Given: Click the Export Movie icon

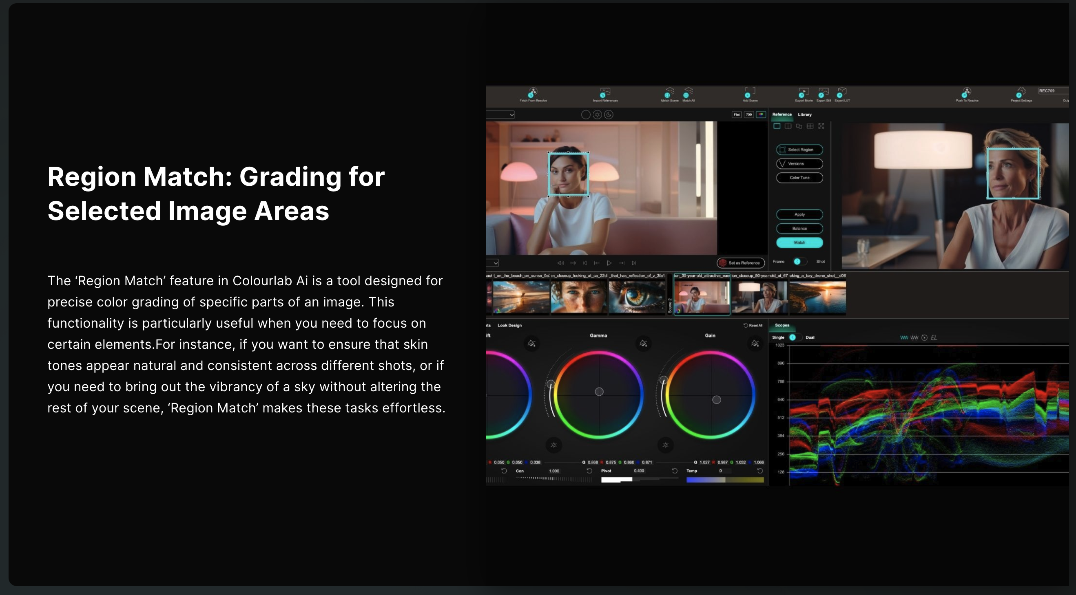Looking at the screenshot, I should [803, 92].
